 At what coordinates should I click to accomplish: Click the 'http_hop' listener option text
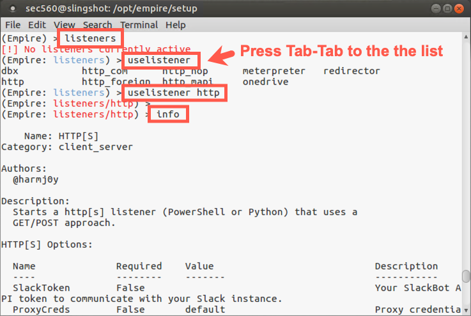(185, 71)
